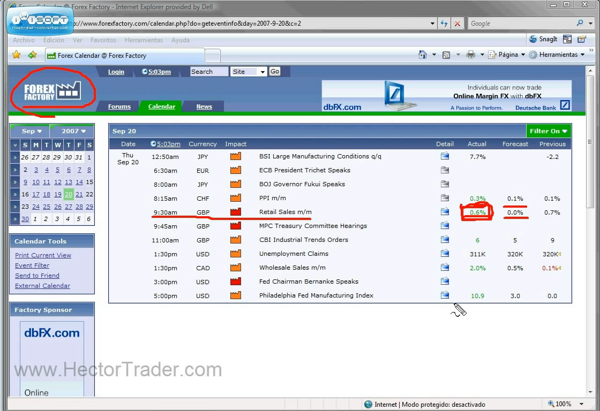The image size is (600, 411).
Task: Click the Retail Sales m/m event name
Action: pos(285,212)
